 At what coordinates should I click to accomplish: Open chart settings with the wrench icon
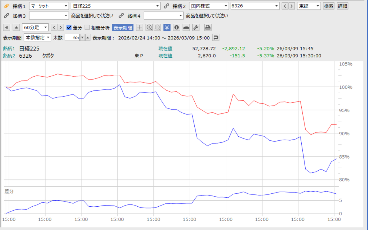(x=196, y=27)
